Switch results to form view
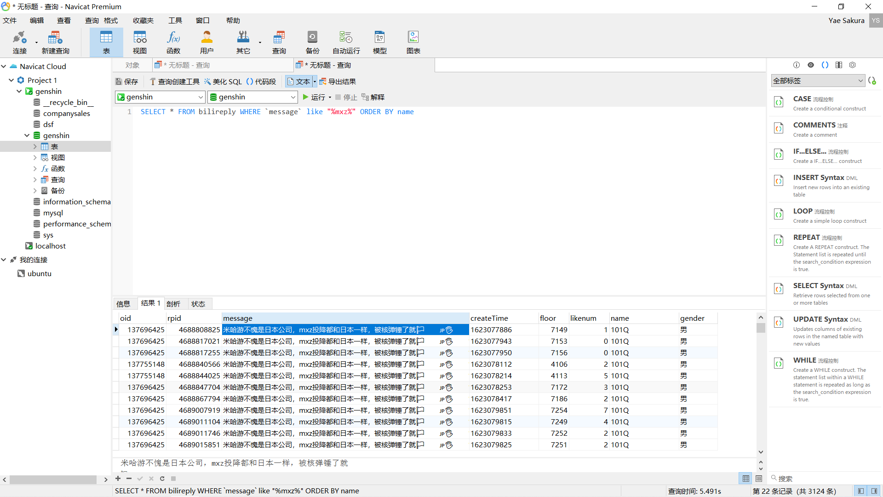 pos(759,479)
